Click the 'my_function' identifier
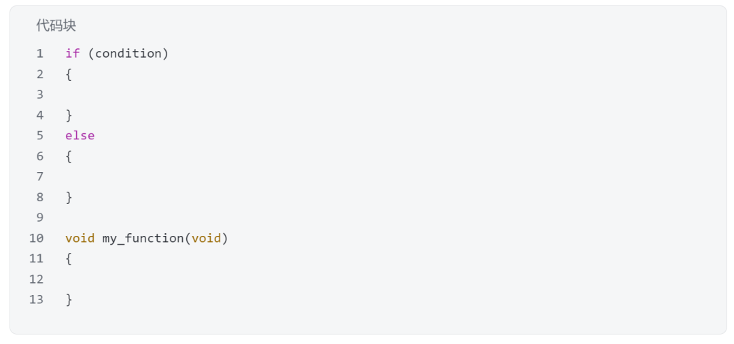This screenshot has height=344, width=734. click(x=143, y=238)
